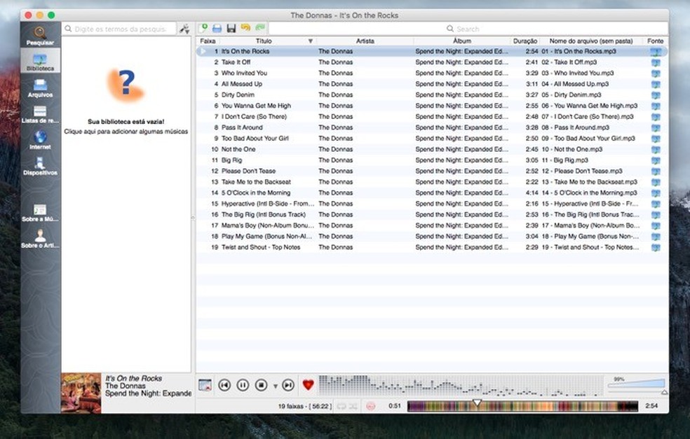Viewport: 690px width, 439px height.
Task: Open the Arquivos sidebar tab
Action: pyautogui.click(x=40, y=88)
